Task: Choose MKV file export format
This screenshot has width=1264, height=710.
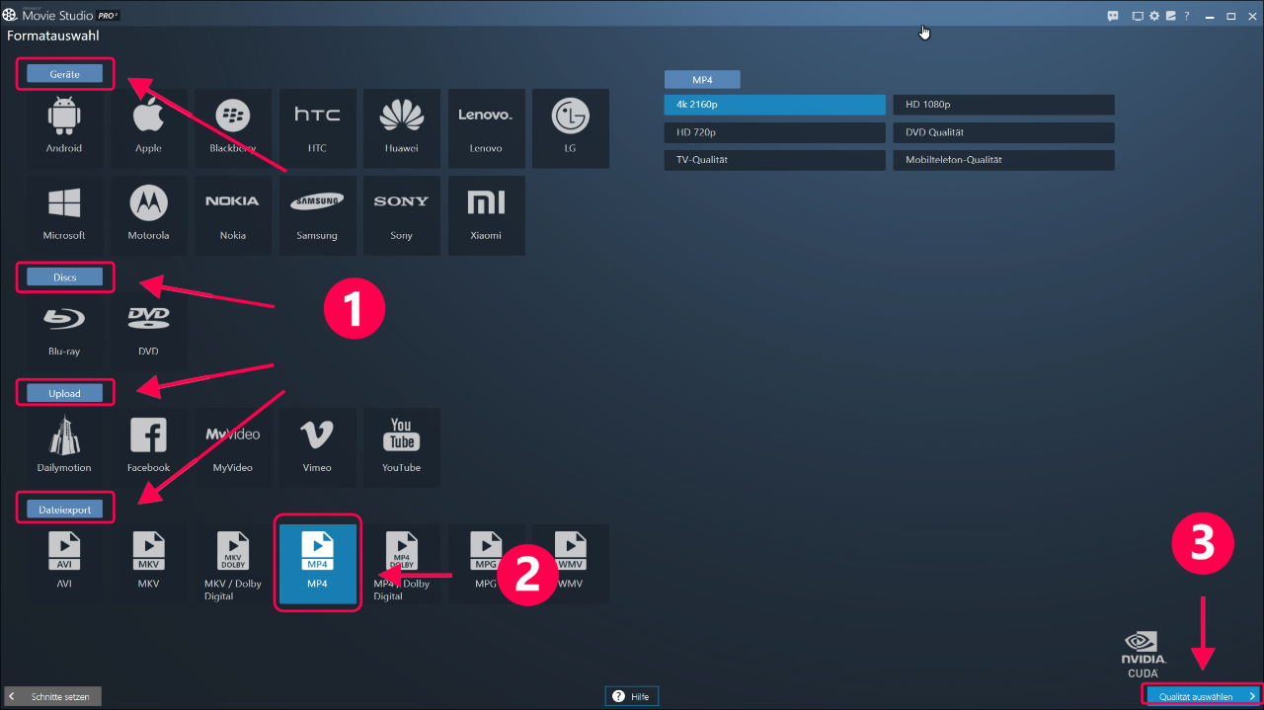Action: point(148,564)
